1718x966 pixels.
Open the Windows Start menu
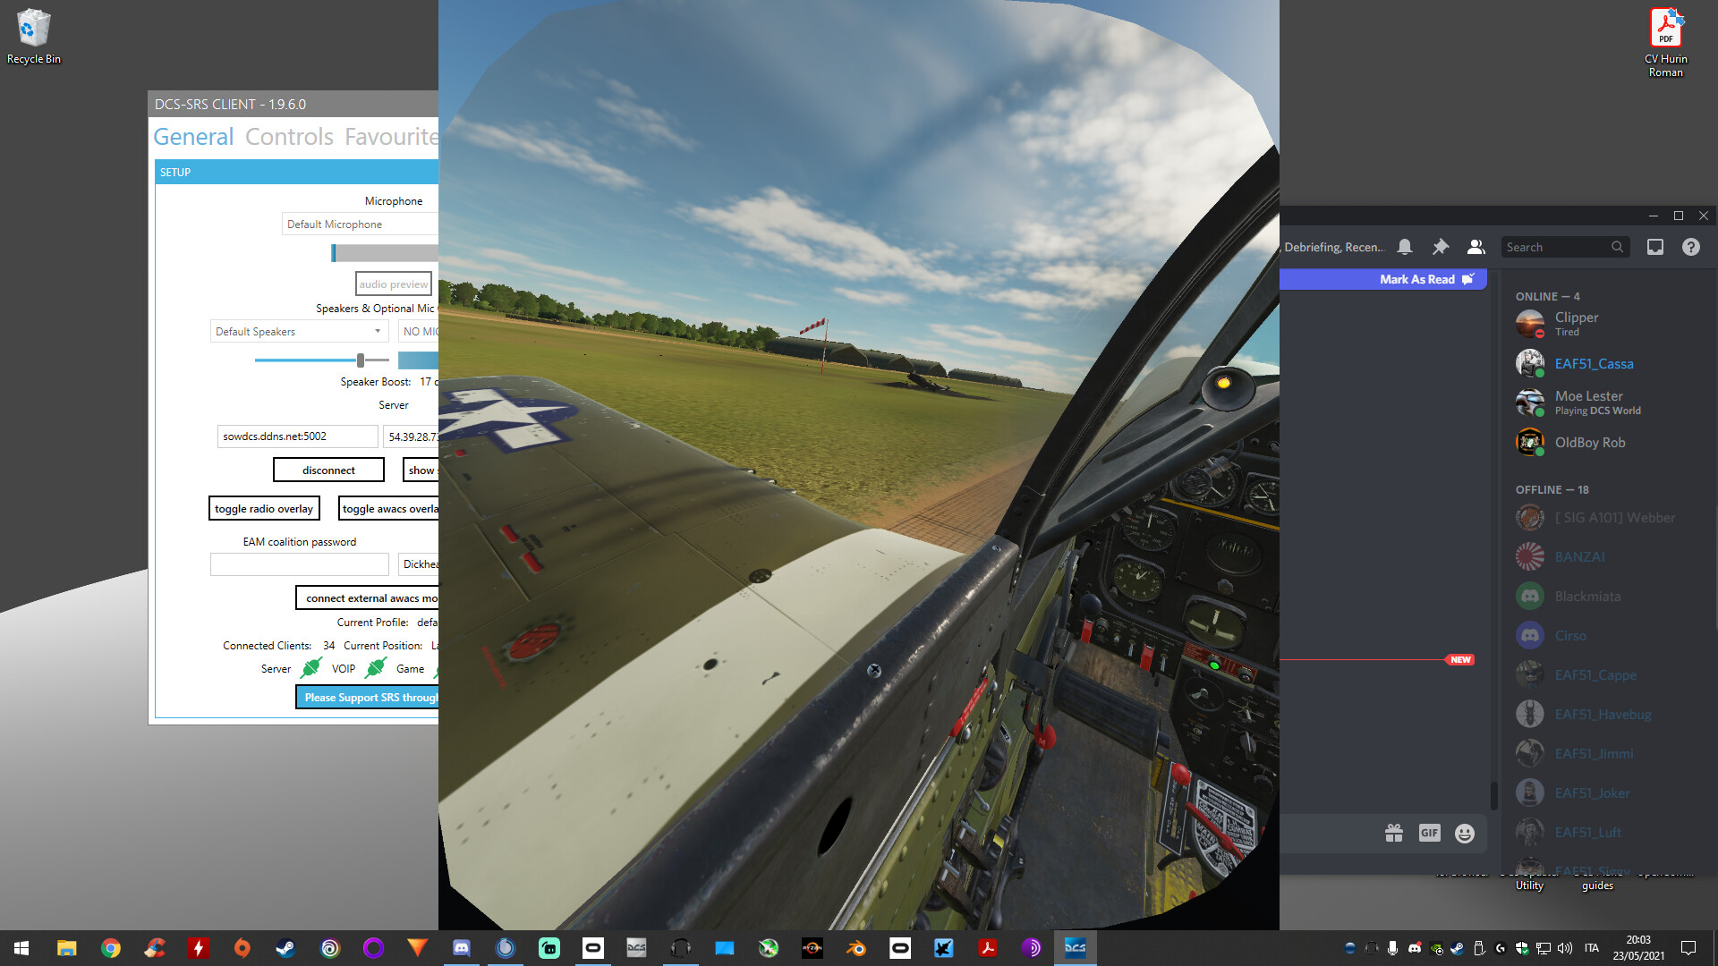[x=21, y=948]
